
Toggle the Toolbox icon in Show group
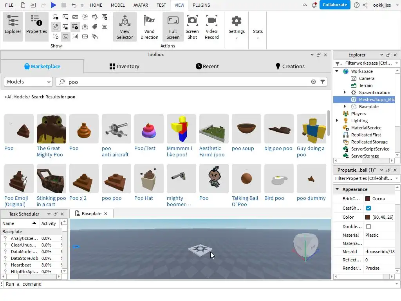coord(56,27)
